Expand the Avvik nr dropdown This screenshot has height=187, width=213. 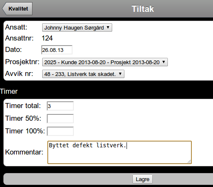click(83, 74)
